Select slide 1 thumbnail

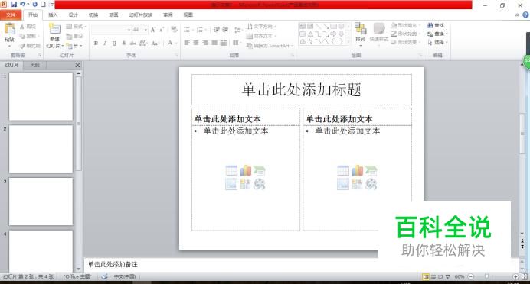41,97
